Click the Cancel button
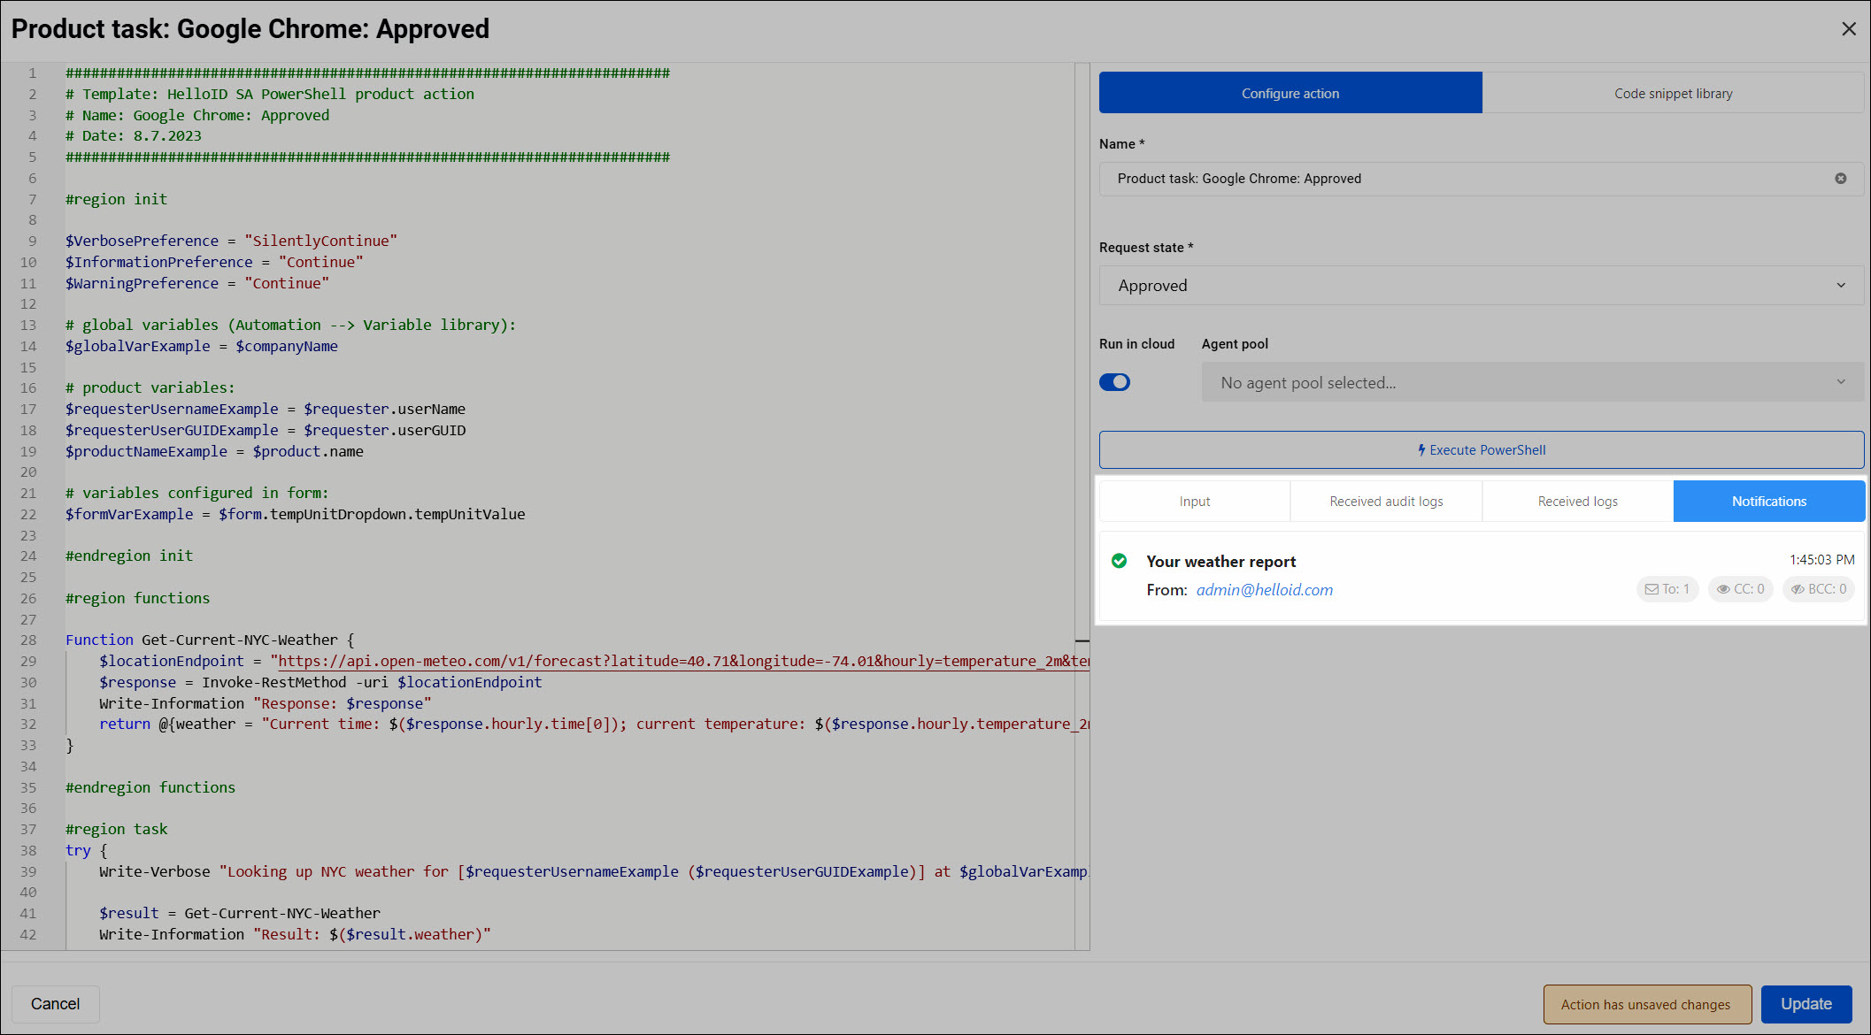The width and height of the screenshot is (1871, 1035). 56,1004
